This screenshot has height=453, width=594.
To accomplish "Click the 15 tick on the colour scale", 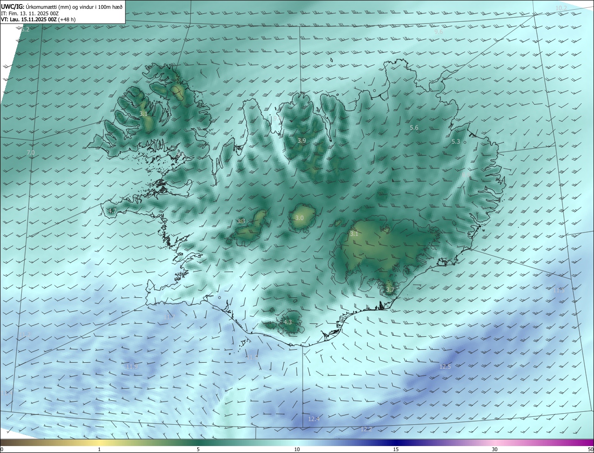I will pyautogui.click(x=396, y=449).
